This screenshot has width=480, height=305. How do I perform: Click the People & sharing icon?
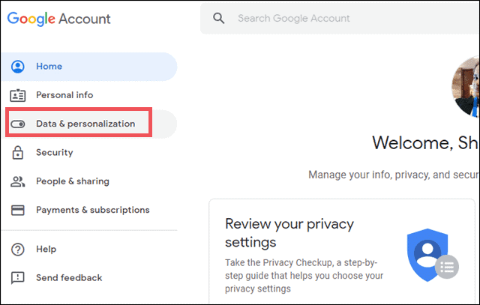[x=19, y=181]
